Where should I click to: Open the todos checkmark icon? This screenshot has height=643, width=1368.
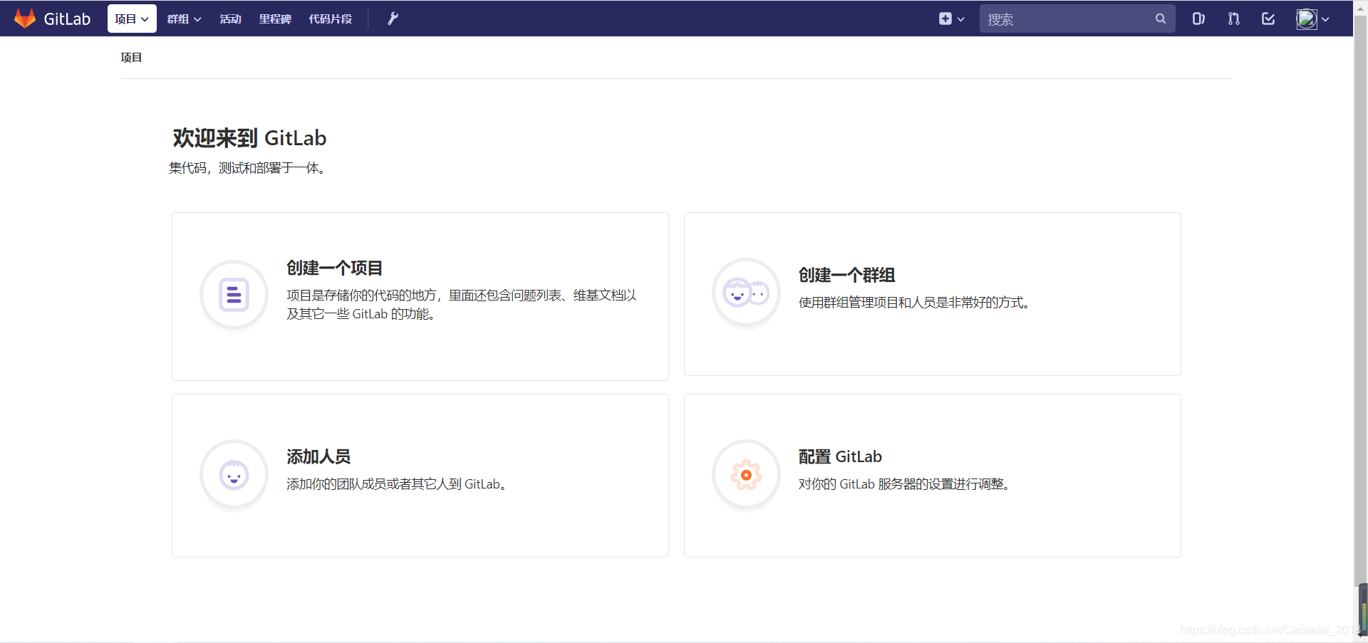click(x=1268, y=19)
